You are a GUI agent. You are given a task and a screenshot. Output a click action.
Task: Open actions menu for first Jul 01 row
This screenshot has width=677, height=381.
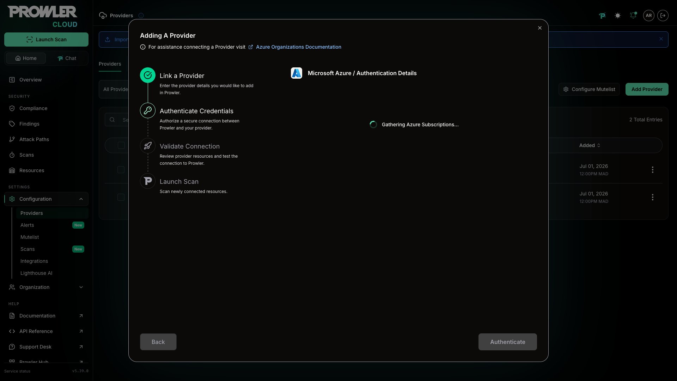(653, 170)
